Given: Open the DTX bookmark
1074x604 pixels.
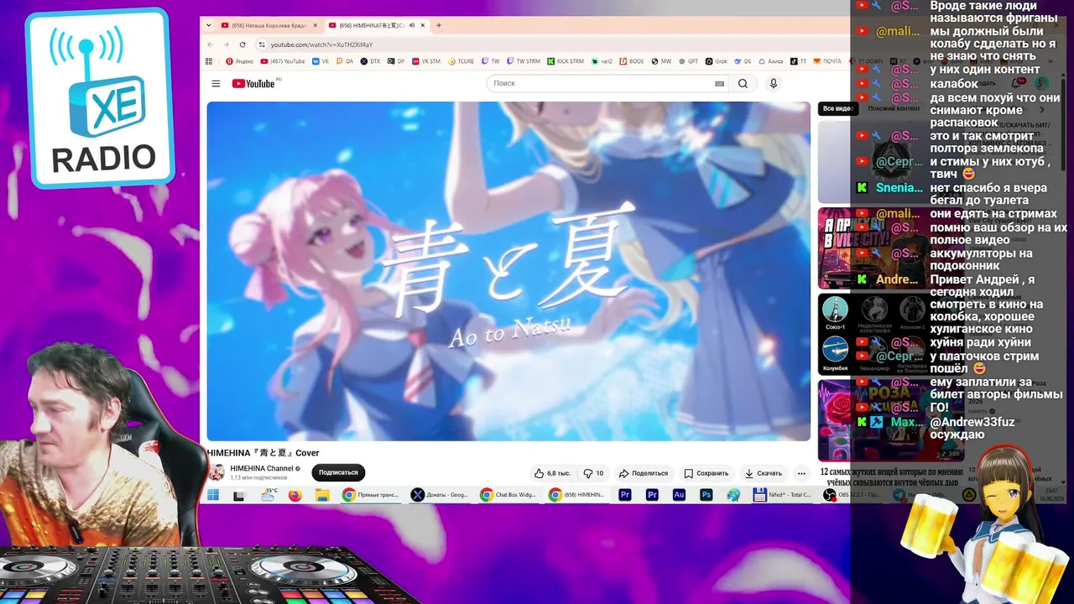Looking at the screenshot, I should [x=370, y=61].
